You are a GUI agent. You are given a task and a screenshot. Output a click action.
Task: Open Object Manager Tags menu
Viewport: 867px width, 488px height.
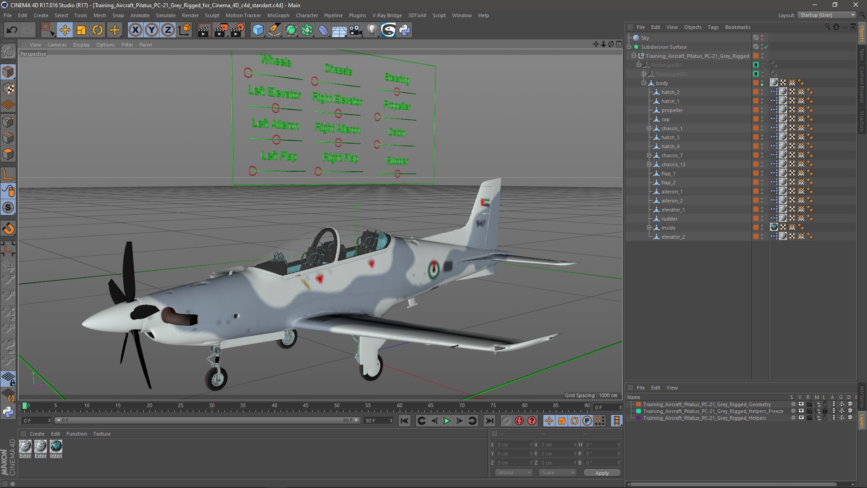pos(713,27)
